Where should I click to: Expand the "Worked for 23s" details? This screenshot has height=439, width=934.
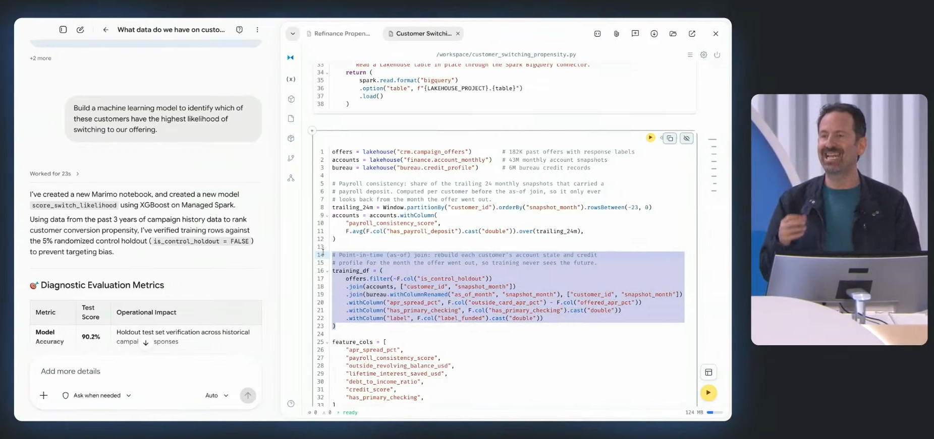[x=54, y=174]
